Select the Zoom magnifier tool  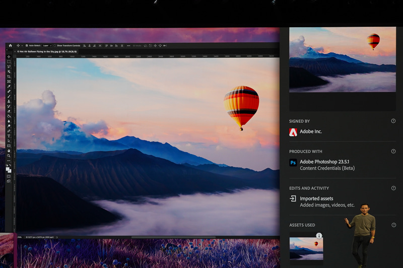click(9, 156)
